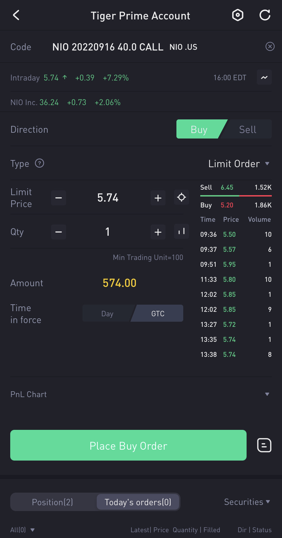Select Buy direction
Image resolution: width=282 pixels, height=538 pixels.
pos(199,129)
